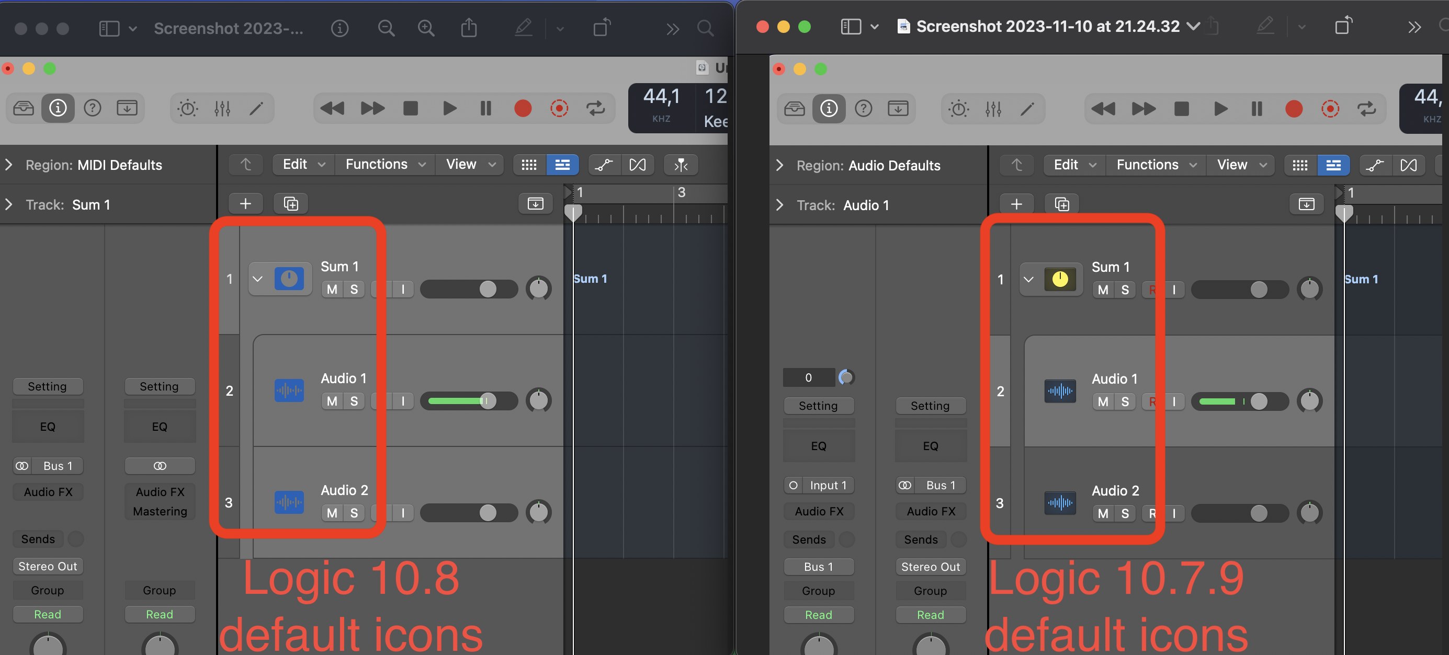Image resolution: width=1449 pixels, height=655 pixels.
Task: Click Audio 2 waveform icon in left window
Action: click(289, 503)
